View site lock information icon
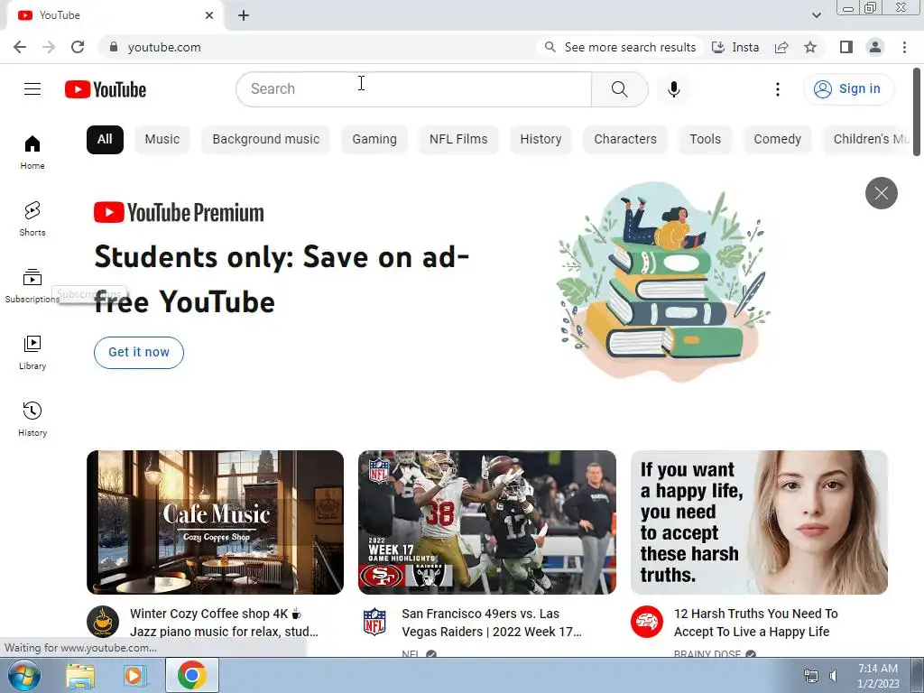 [x=113, y=47]
